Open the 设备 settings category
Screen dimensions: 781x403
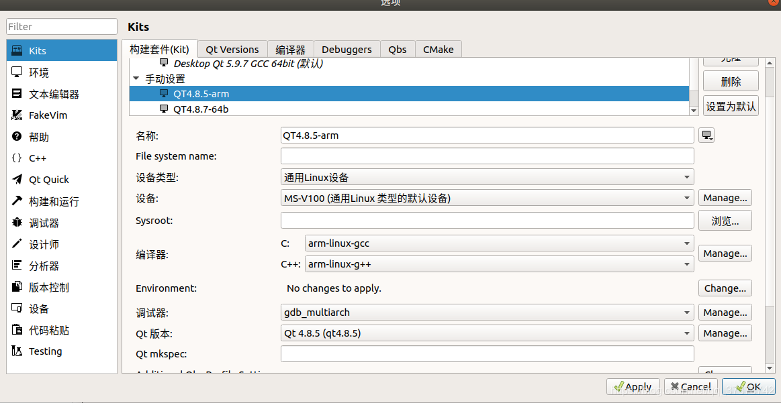pos(62,308)
